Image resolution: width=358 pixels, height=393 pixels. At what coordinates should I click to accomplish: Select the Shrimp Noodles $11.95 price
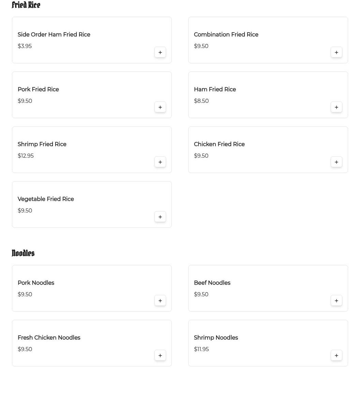pos(201,349)
